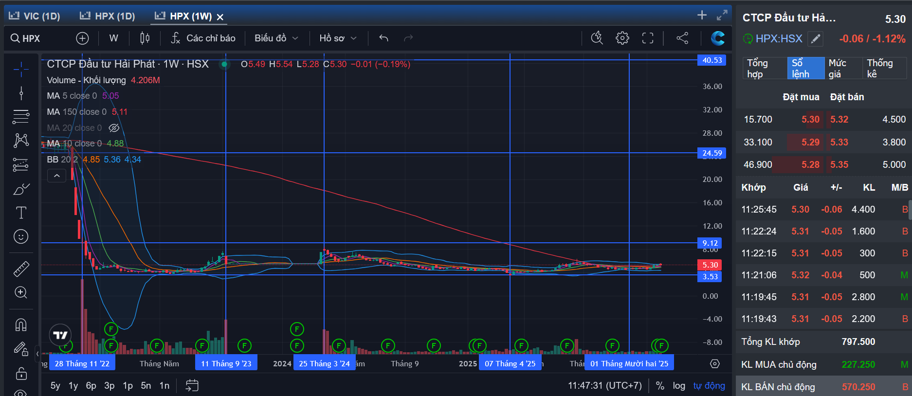Image resolution: width=912 pixels, height=396 pixels.
Task: Open the Các chỉ báo indicators dialog
Action: click(203, 38)
